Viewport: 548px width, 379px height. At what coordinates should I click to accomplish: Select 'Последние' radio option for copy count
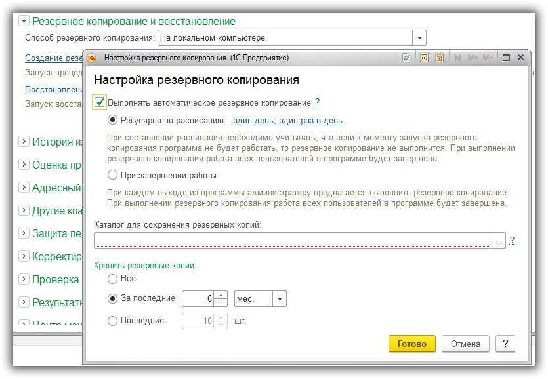tap(113, 321)
